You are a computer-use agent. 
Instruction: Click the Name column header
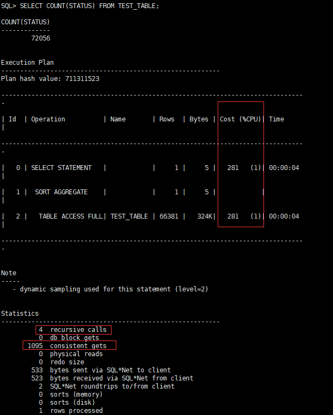[118, 119]
